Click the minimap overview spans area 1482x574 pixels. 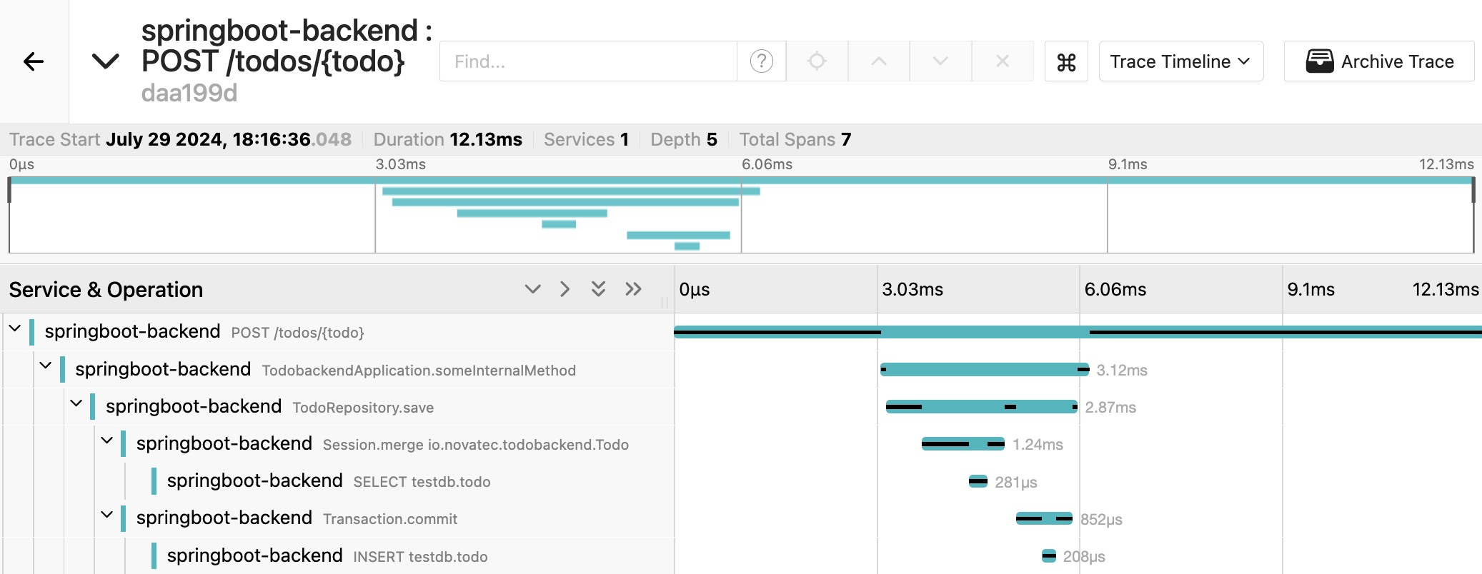tap(741, 214)
